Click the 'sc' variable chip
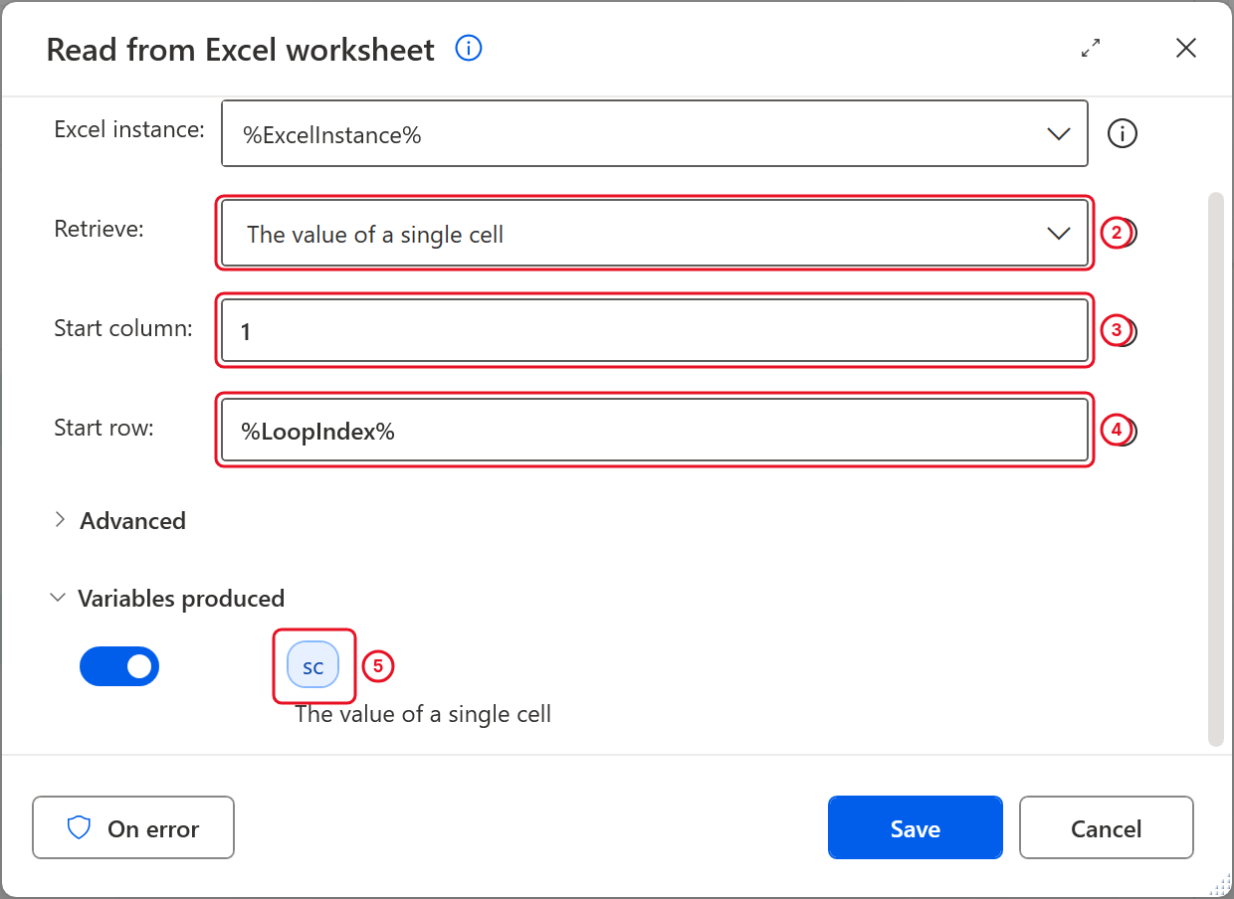The height and width of the screenshot is (899, 1234). coord(313,666)
